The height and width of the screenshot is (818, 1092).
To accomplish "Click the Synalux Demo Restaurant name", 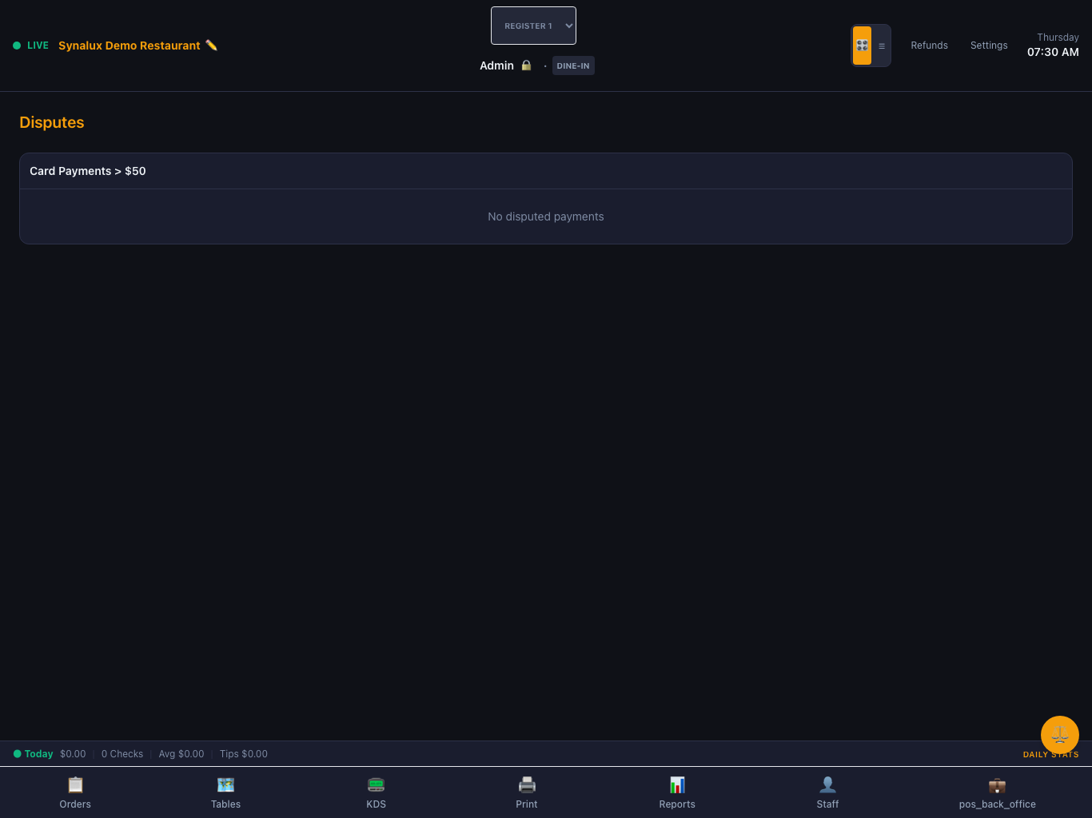I will [130, 46].
